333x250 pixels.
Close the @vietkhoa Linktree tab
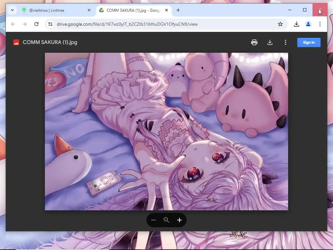[89, 10]
